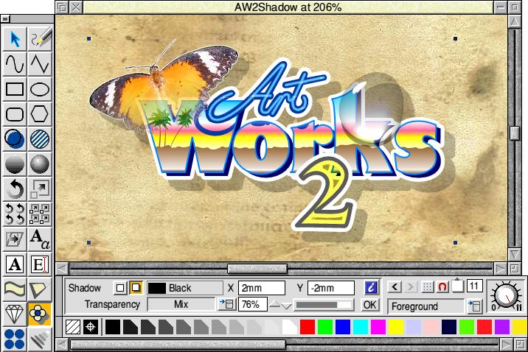The height and width of the screenshot is (352, 528).
Task: Open the layer menu beside Foreground
Action: [475, 306]
